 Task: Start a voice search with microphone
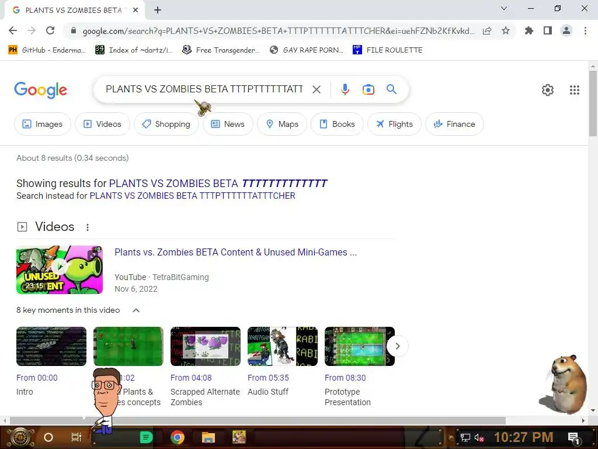345,89
